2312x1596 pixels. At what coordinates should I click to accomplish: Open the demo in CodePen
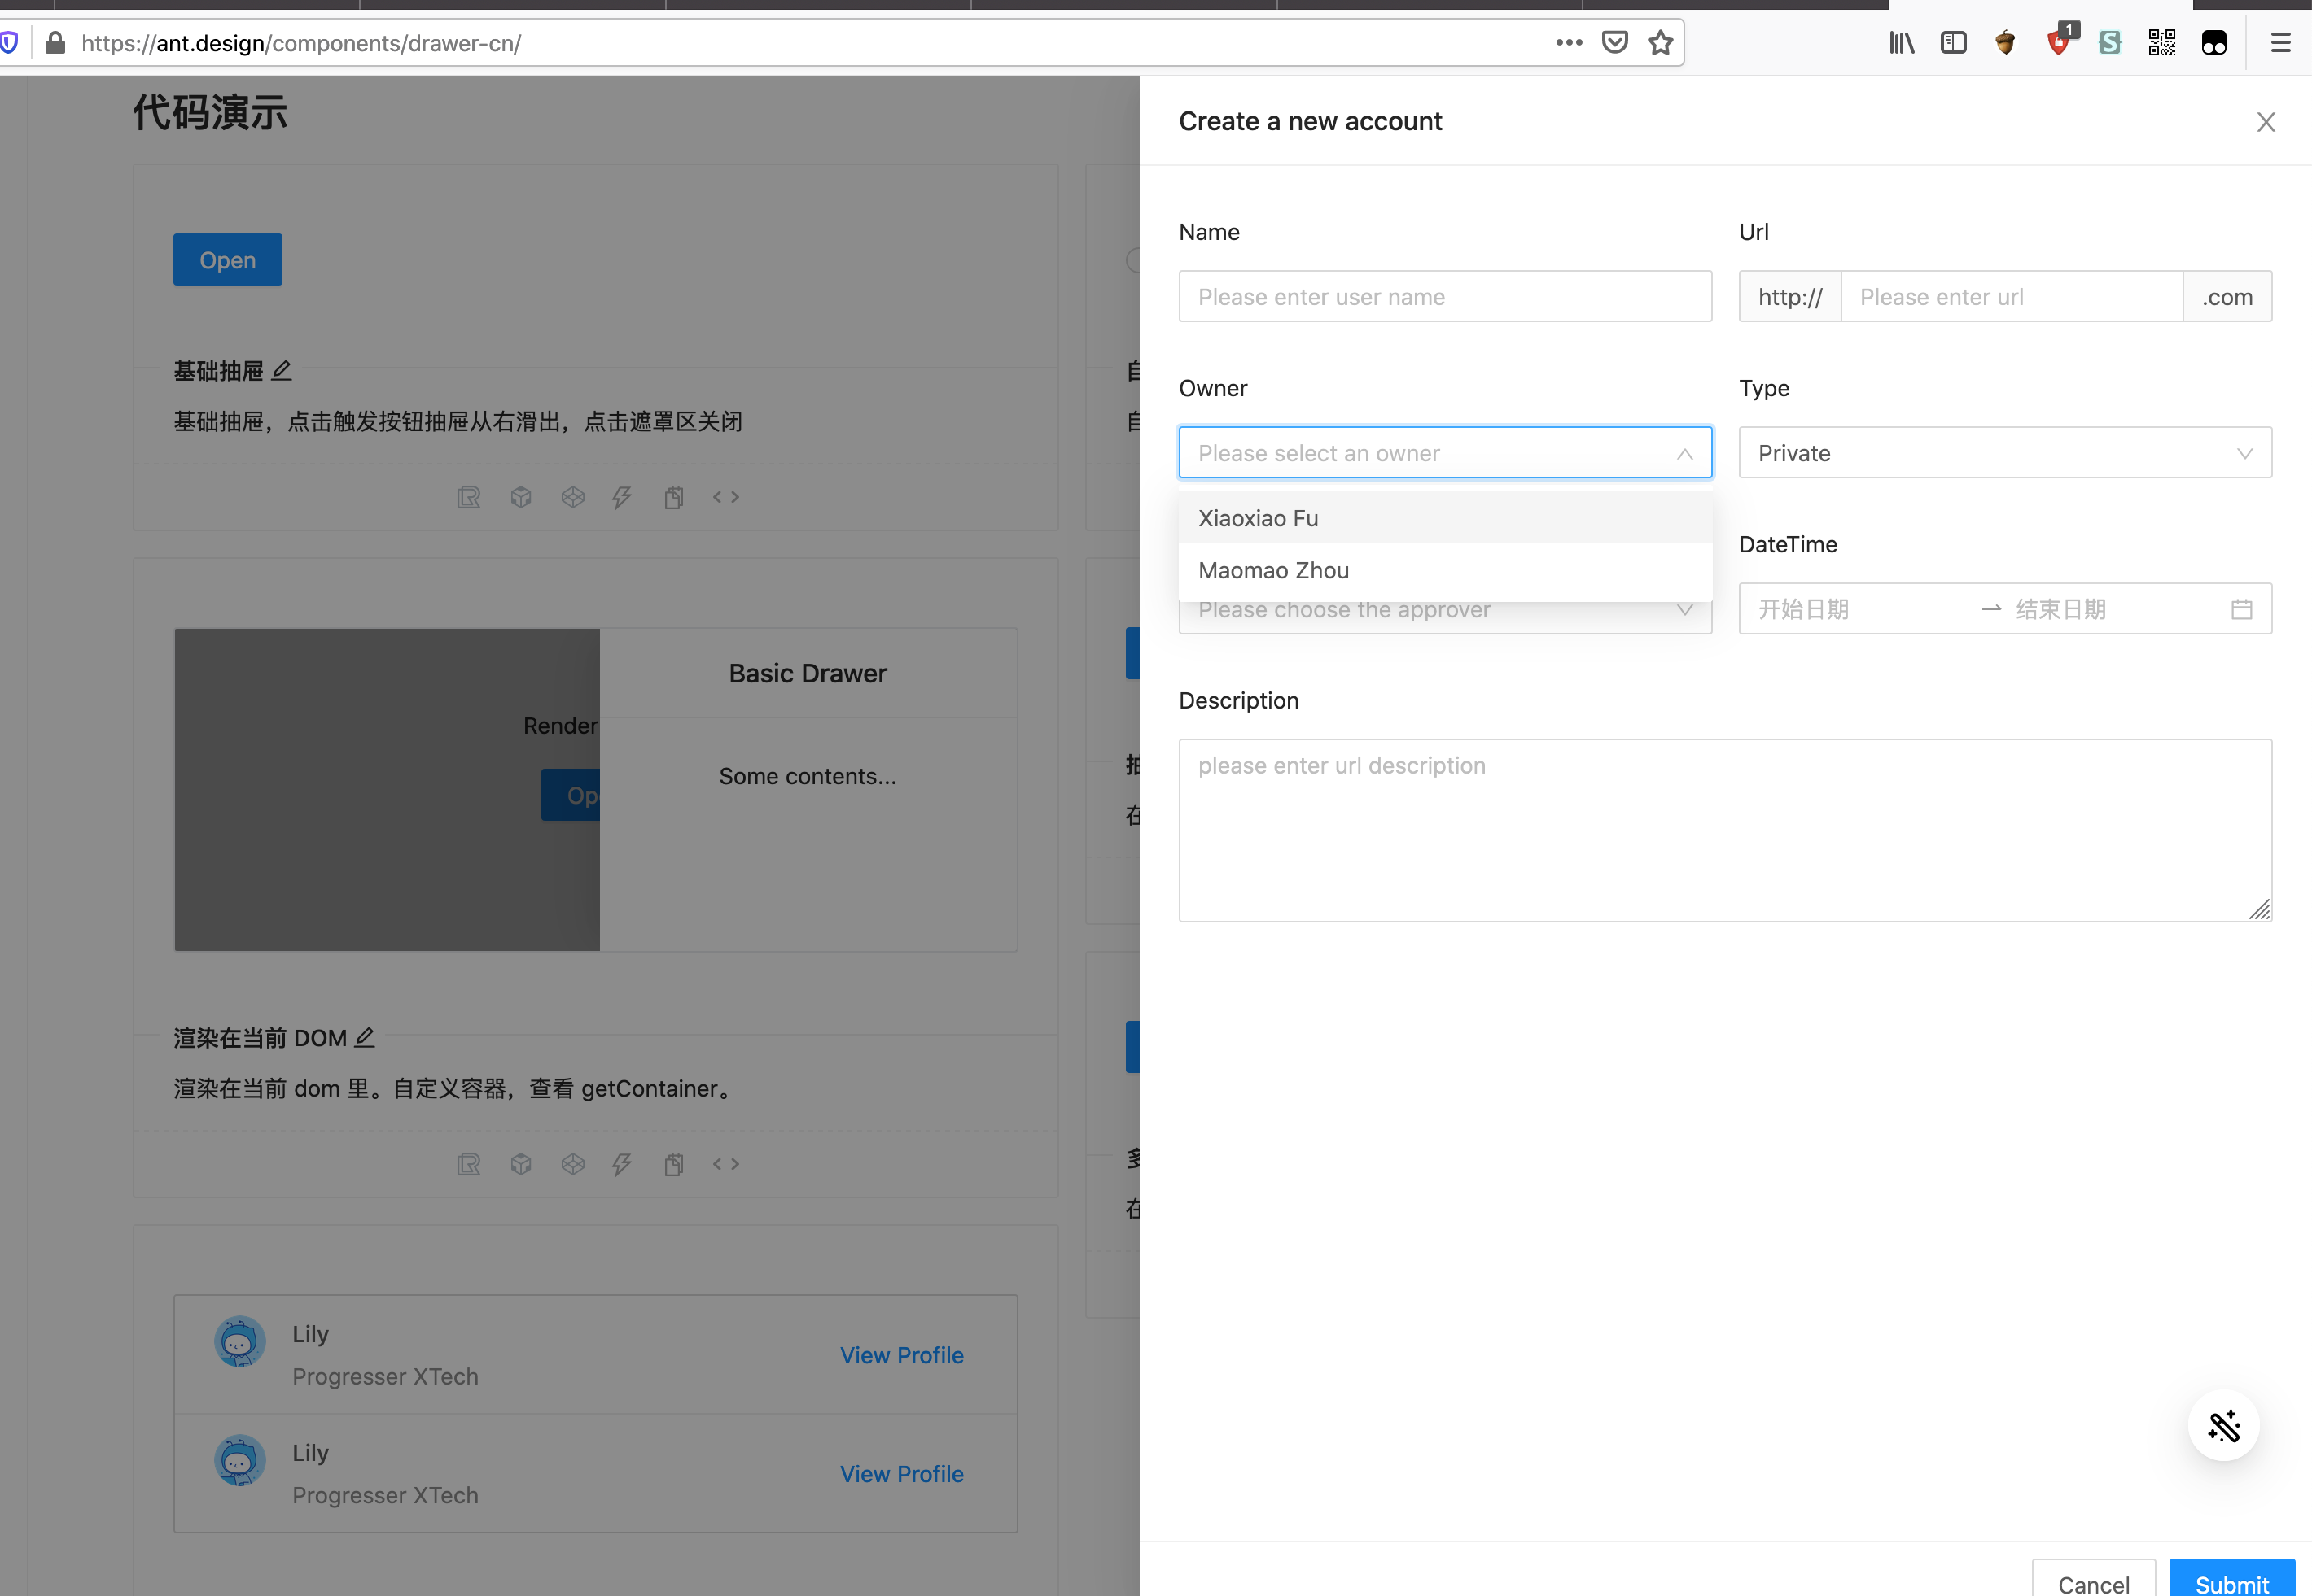click(572, 497)
